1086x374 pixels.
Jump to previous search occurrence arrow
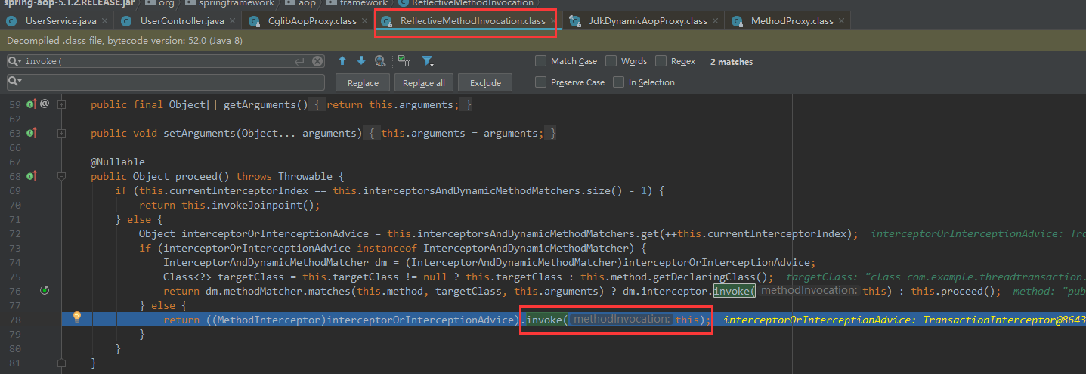tap(342, 61)
